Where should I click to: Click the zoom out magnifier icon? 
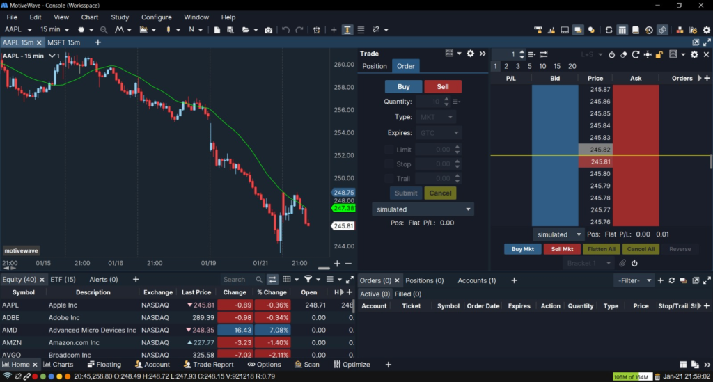104,30
